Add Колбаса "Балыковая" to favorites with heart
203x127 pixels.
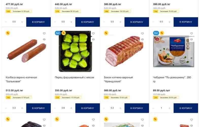point(44,34)
